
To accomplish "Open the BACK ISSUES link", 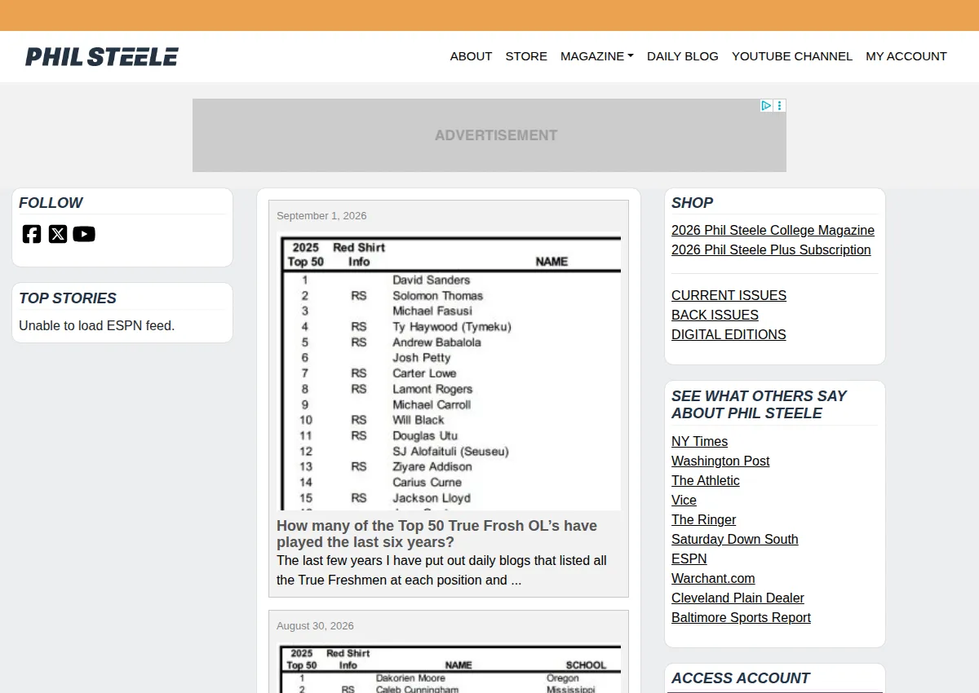I will pos(715,316).
